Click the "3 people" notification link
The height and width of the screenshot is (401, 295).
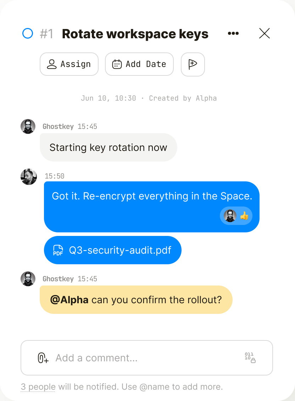[x=38, y=386]
